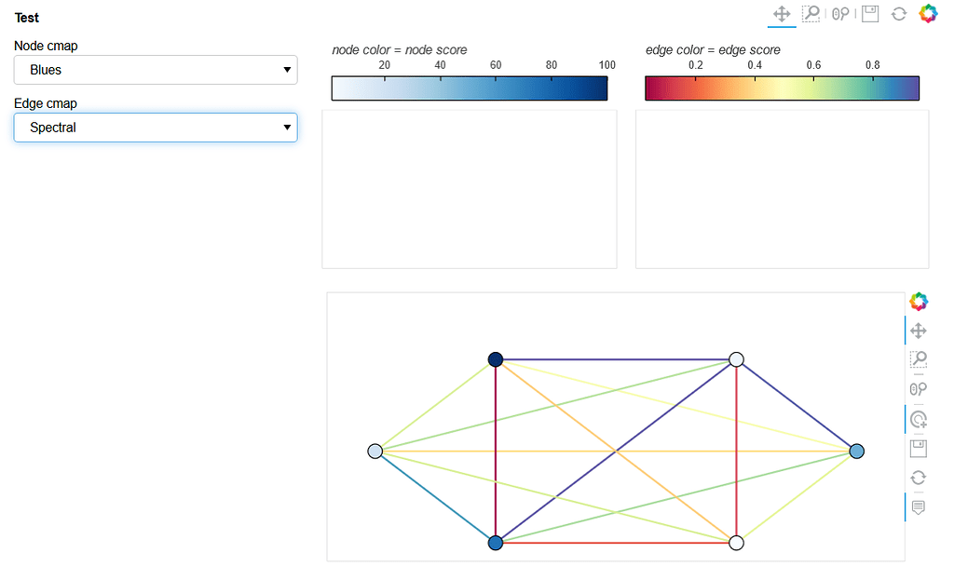Click the Save icon in the top toolbar
The height and width of the screenshot is (580, 954).
869,13
